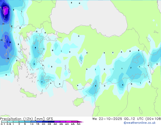This screenshot has width=161, height=125.
Task: Click the '45' legend scale label
Action: pos(73,124)
